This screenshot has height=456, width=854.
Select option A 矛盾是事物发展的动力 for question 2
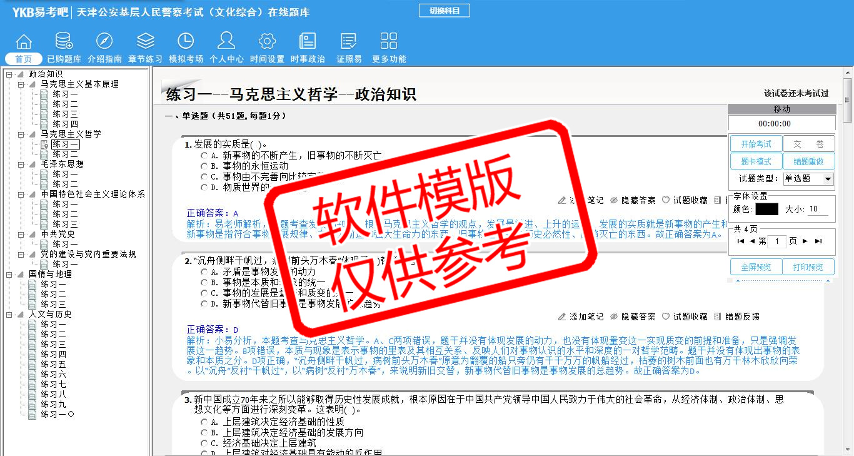point(204,272)
